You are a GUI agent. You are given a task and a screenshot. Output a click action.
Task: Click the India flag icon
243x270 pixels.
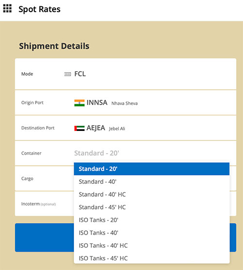pos(79,103)
